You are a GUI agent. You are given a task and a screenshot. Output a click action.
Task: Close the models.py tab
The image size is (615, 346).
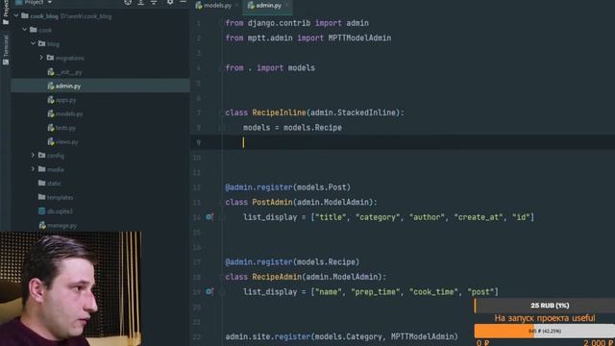236,6
